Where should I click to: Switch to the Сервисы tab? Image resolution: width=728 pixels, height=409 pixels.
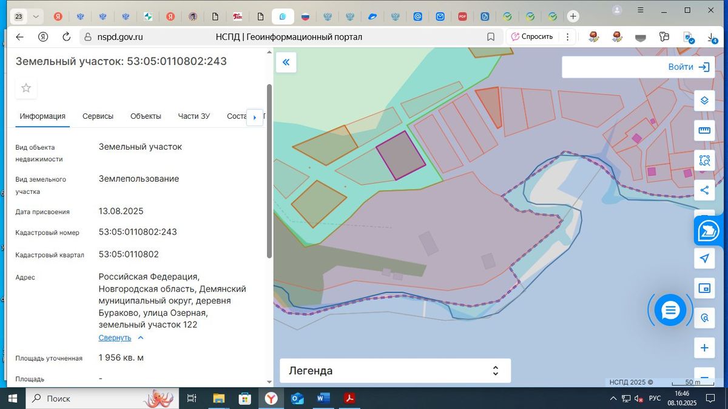tap(98, 116)
